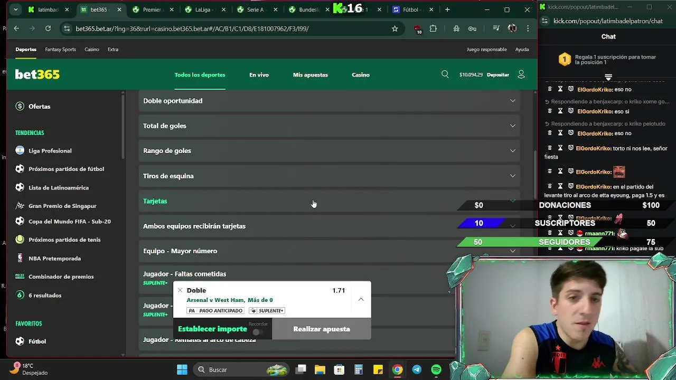Open the Casino main navigation tab
This screenshot has height=380, width=676.
tap(361, 75)
